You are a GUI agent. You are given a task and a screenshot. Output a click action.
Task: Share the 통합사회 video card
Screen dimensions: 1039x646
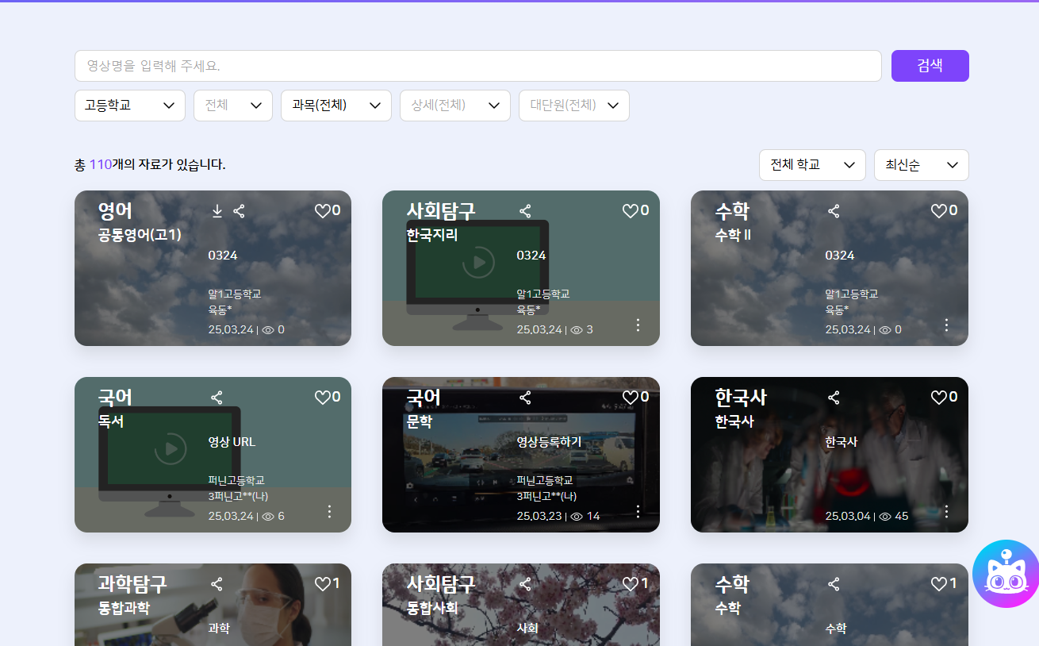coord(525,584)
